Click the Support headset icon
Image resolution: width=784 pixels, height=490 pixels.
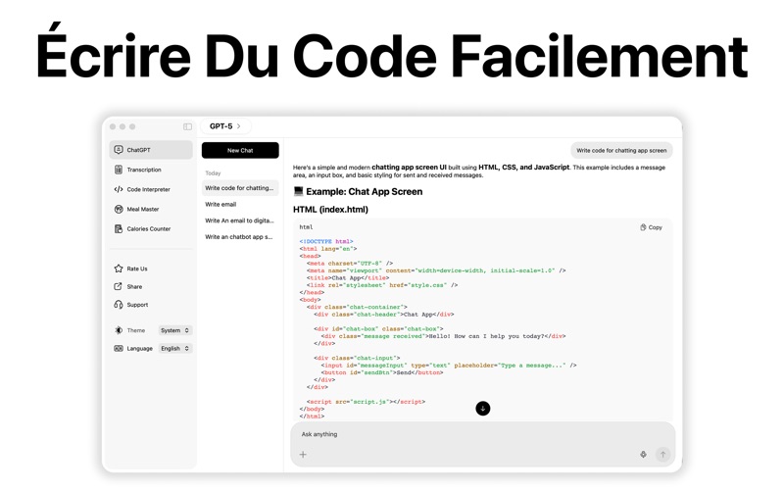[x=119, y=305]
